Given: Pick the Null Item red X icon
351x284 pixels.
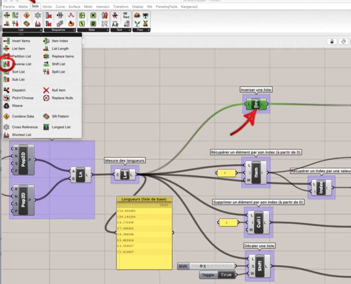Looking at the screenshot, I should click(x=46, y=90).
